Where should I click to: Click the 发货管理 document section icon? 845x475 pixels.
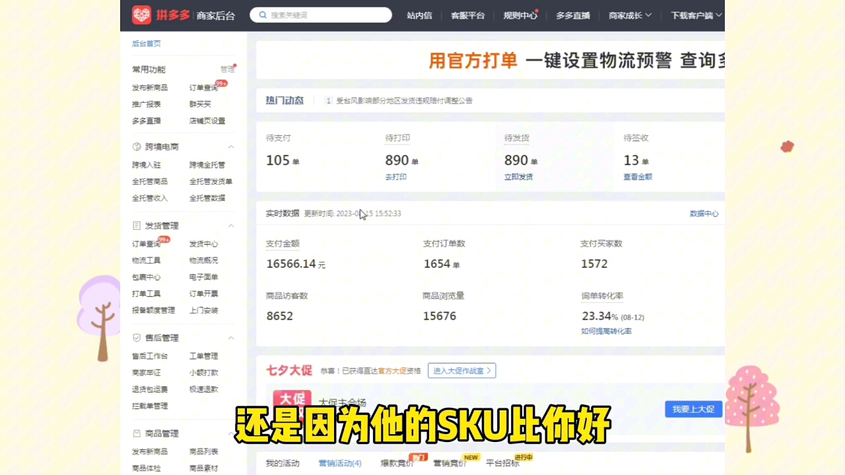tap(137, 226)
